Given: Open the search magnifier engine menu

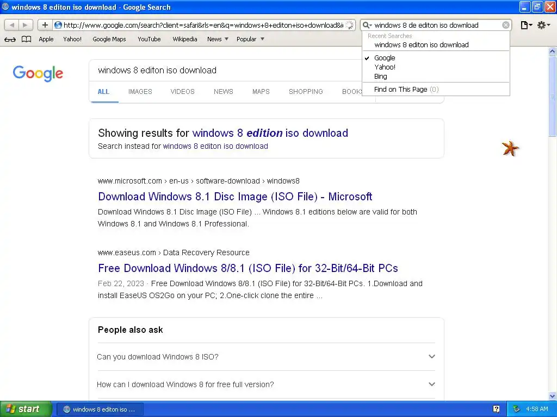Looking at the screenshot, I should pyautogui.click(x=367, y=25).
